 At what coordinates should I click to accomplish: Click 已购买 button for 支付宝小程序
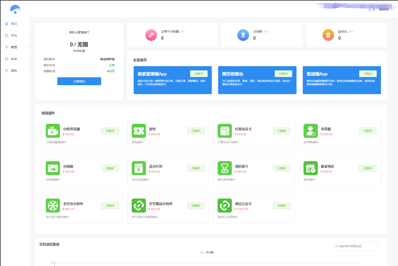tap(110, 205)
